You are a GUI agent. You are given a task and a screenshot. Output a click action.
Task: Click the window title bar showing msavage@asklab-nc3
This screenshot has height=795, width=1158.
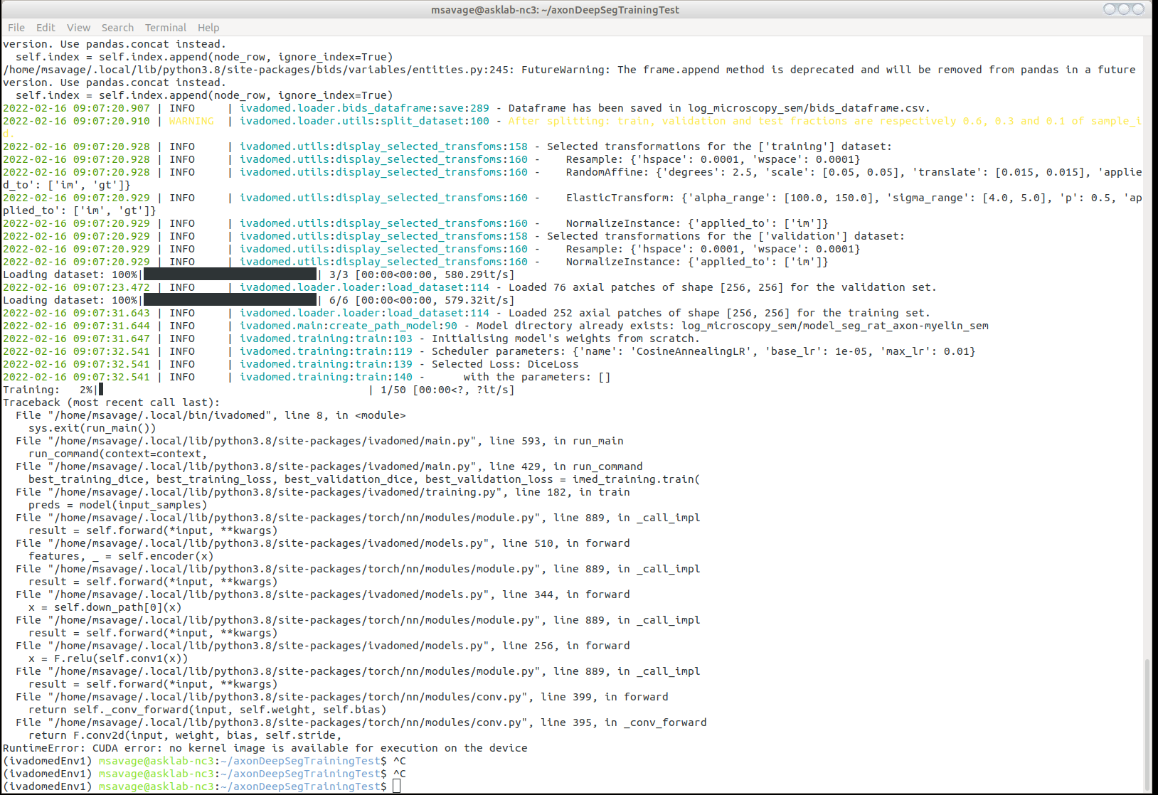[x=555, y=9]
